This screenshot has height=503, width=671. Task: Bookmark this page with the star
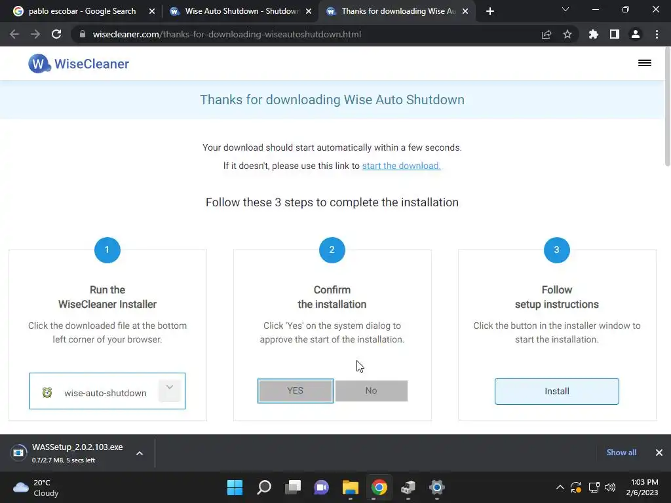[567, 34]
